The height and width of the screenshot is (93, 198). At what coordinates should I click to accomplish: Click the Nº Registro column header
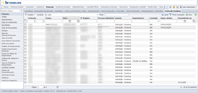pyautogui.click(x=88, y=18)
